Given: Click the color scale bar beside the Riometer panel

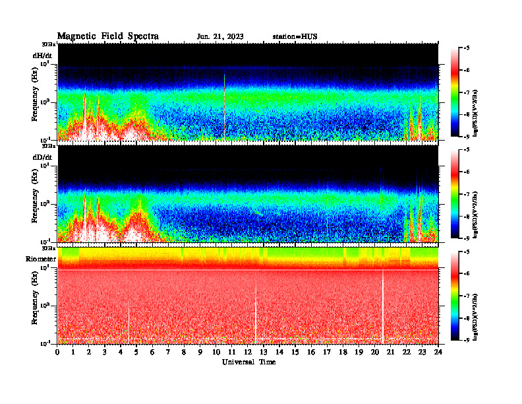Looking at the screenshot, I should point(455,296).
